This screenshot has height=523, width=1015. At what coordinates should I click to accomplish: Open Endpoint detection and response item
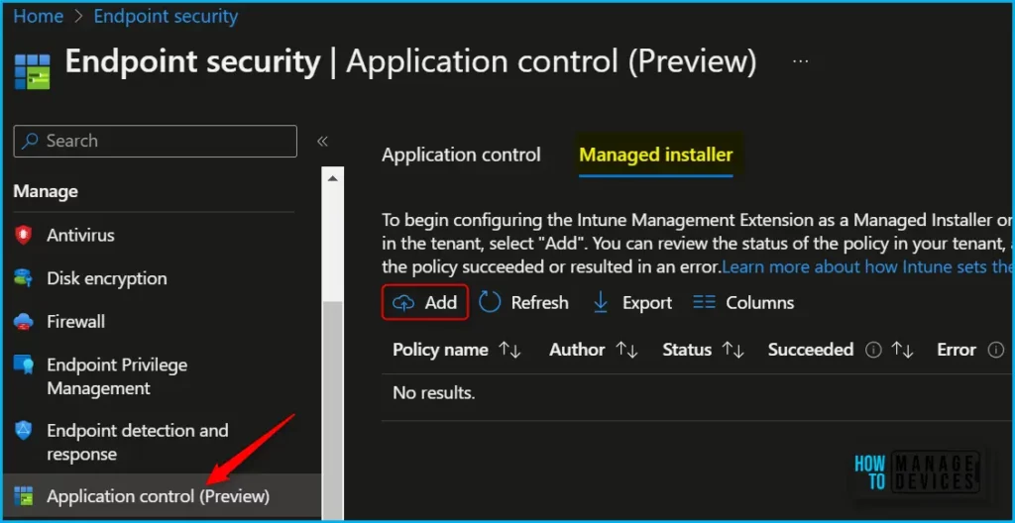coord(137,442)
